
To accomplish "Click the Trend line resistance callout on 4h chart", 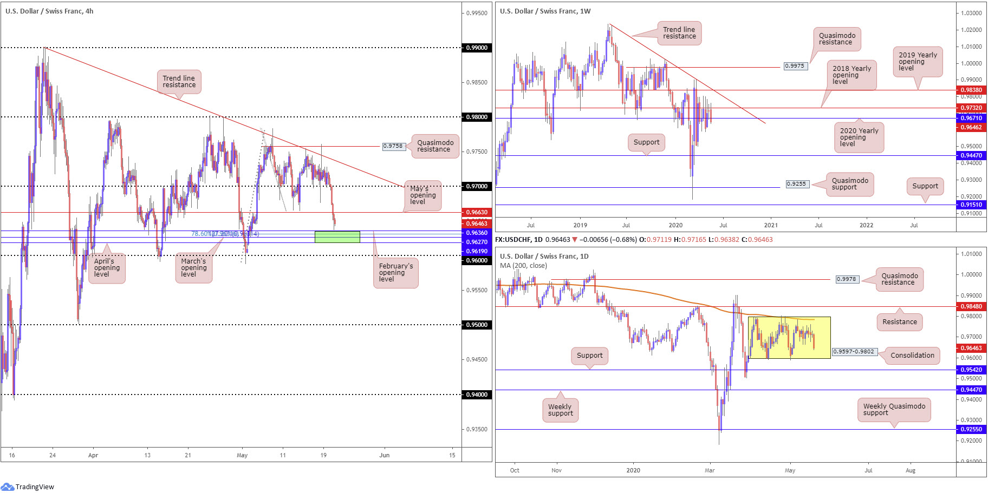I will click(179, 82).
